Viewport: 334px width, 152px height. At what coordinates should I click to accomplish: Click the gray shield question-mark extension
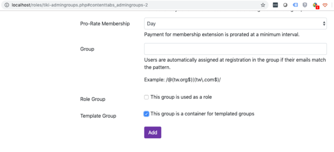(305, 5)
